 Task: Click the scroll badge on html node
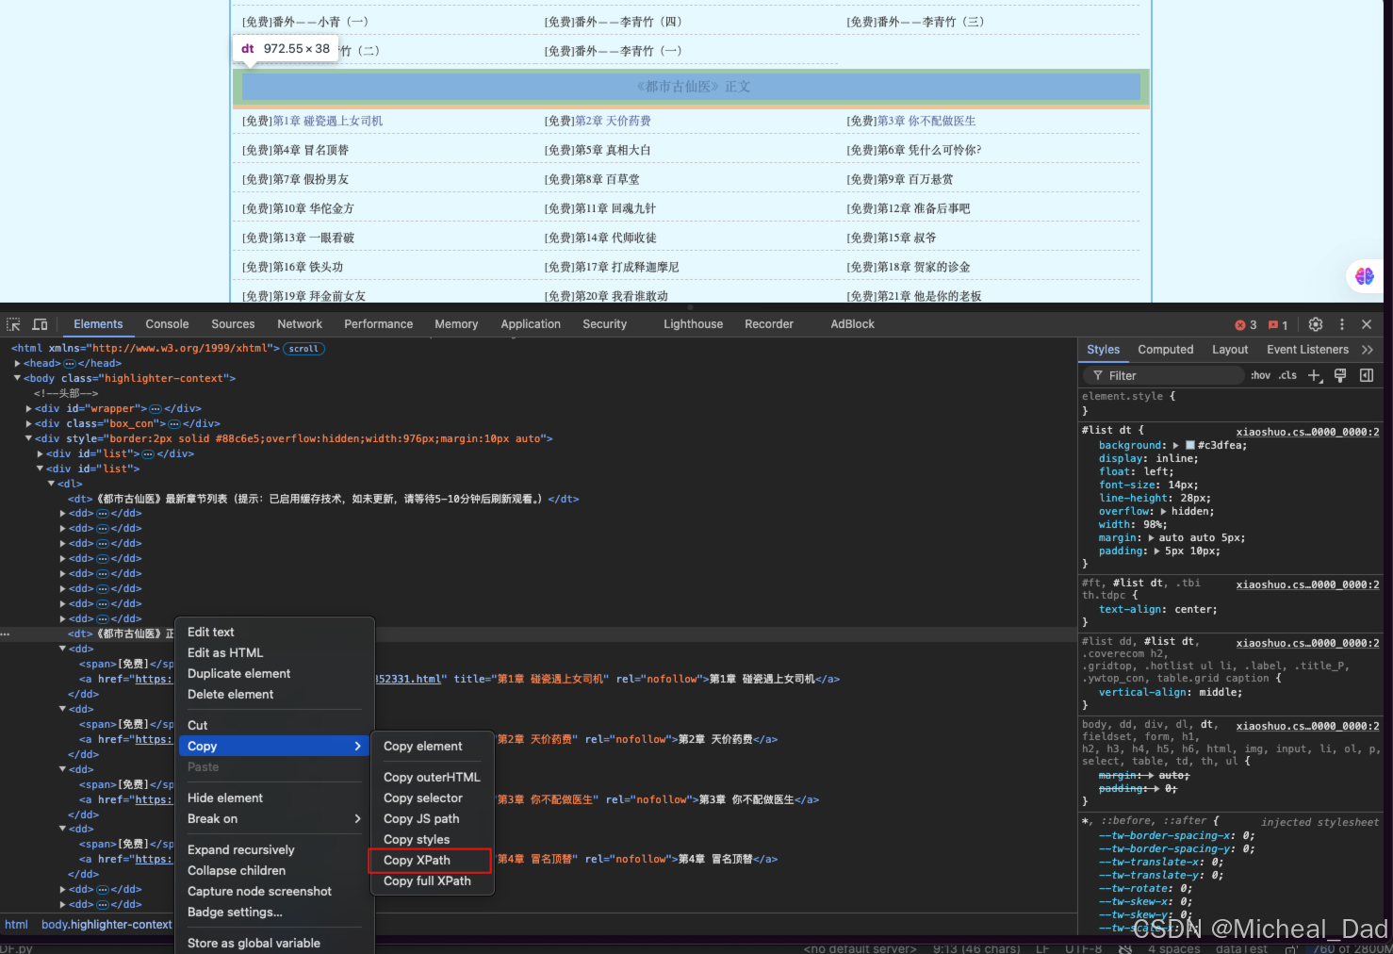[x=303, y=349]
